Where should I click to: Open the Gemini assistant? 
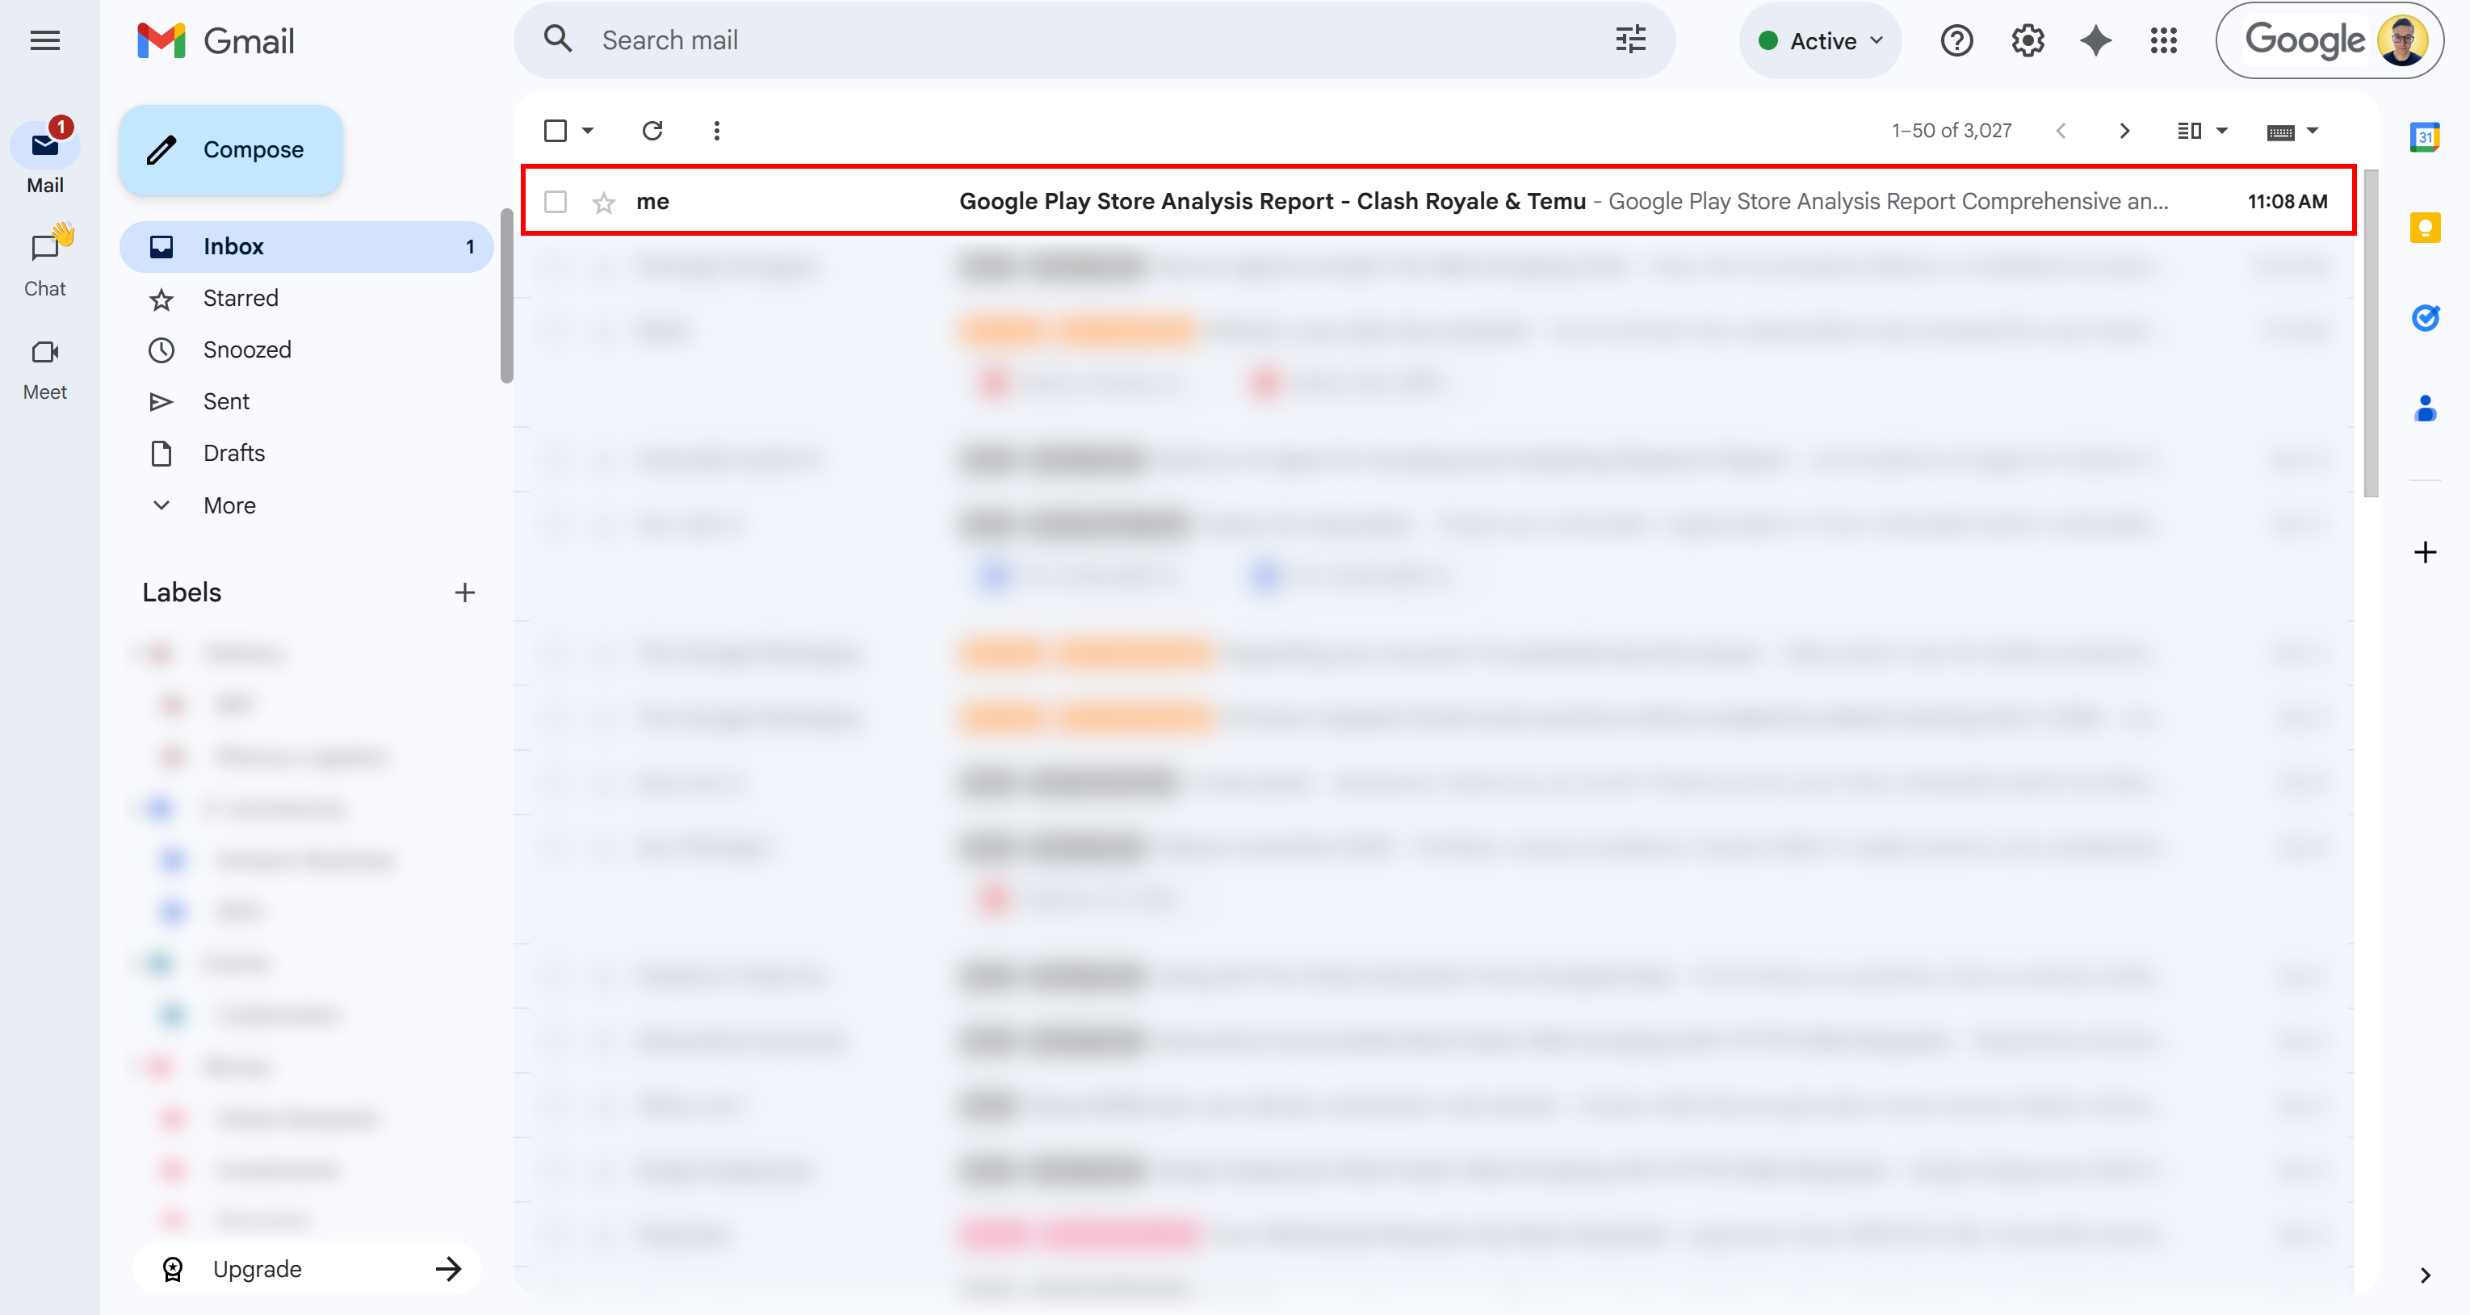tap(2095, 40)
